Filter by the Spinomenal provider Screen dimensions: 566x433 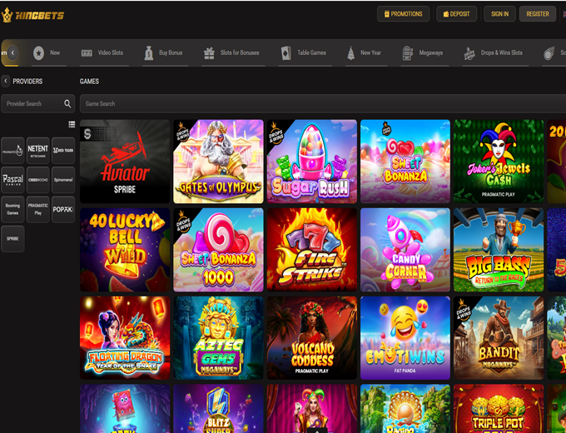point(63,180)
